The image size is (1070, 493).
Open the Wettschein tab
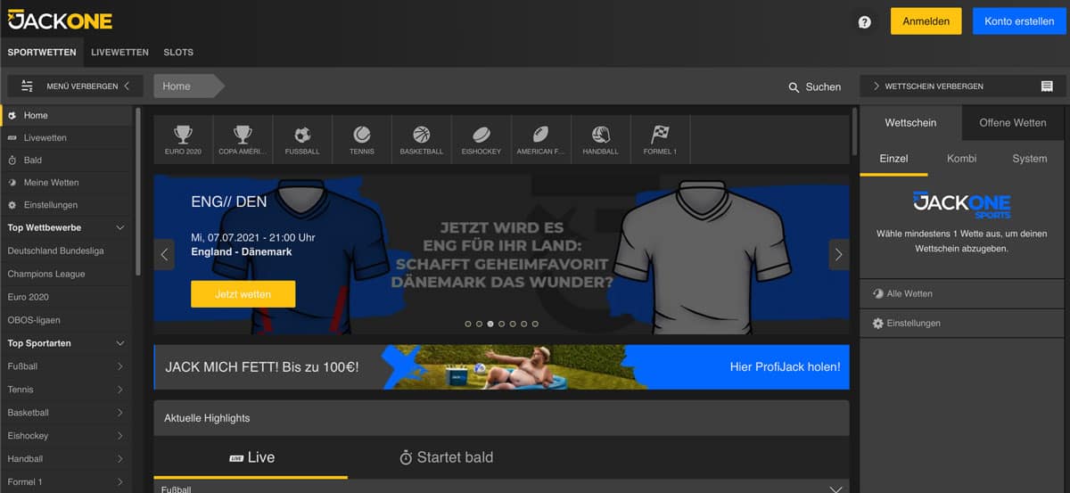[x=910, y=123]
